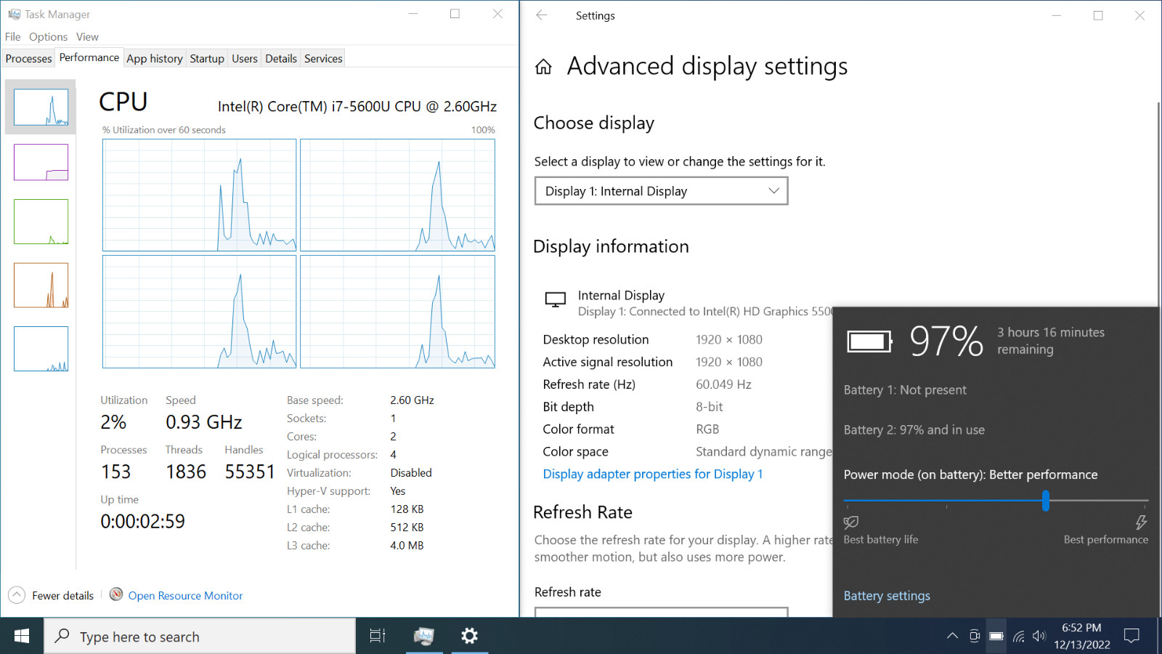Screen dimensions: 1162x654
Task: Show hidden tray icons chevron
Action: click(x=952, y=636)
